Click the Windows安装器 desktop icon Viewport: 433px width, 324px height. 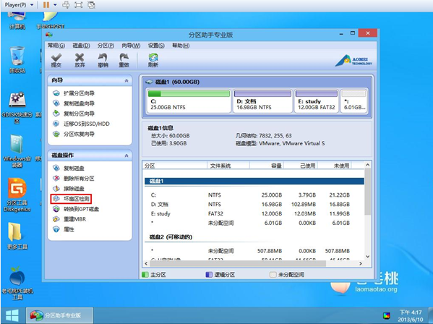click(x=17, y=151)
